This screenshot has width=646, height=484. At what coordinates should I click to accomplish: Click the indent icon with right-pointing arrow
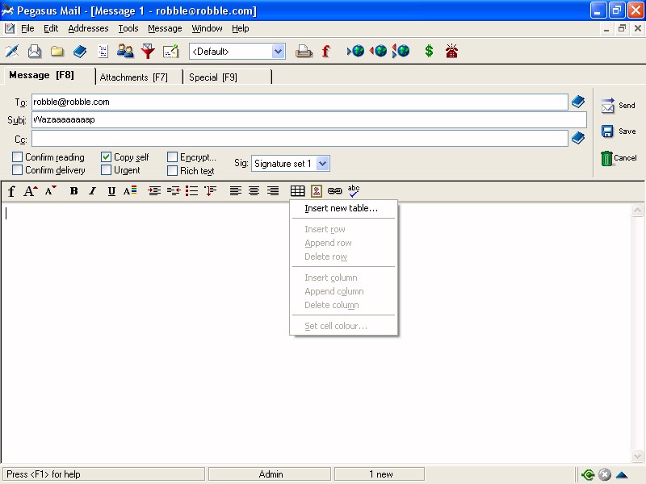(x=154, y=191)
